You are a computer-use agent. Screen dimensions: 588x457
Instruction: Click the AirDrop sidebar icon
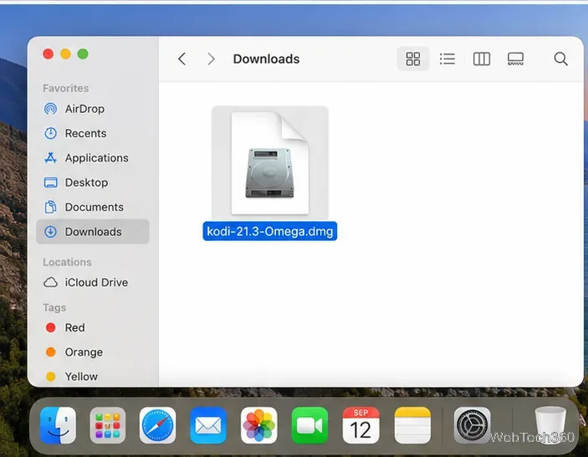click(x=51, y=109)
